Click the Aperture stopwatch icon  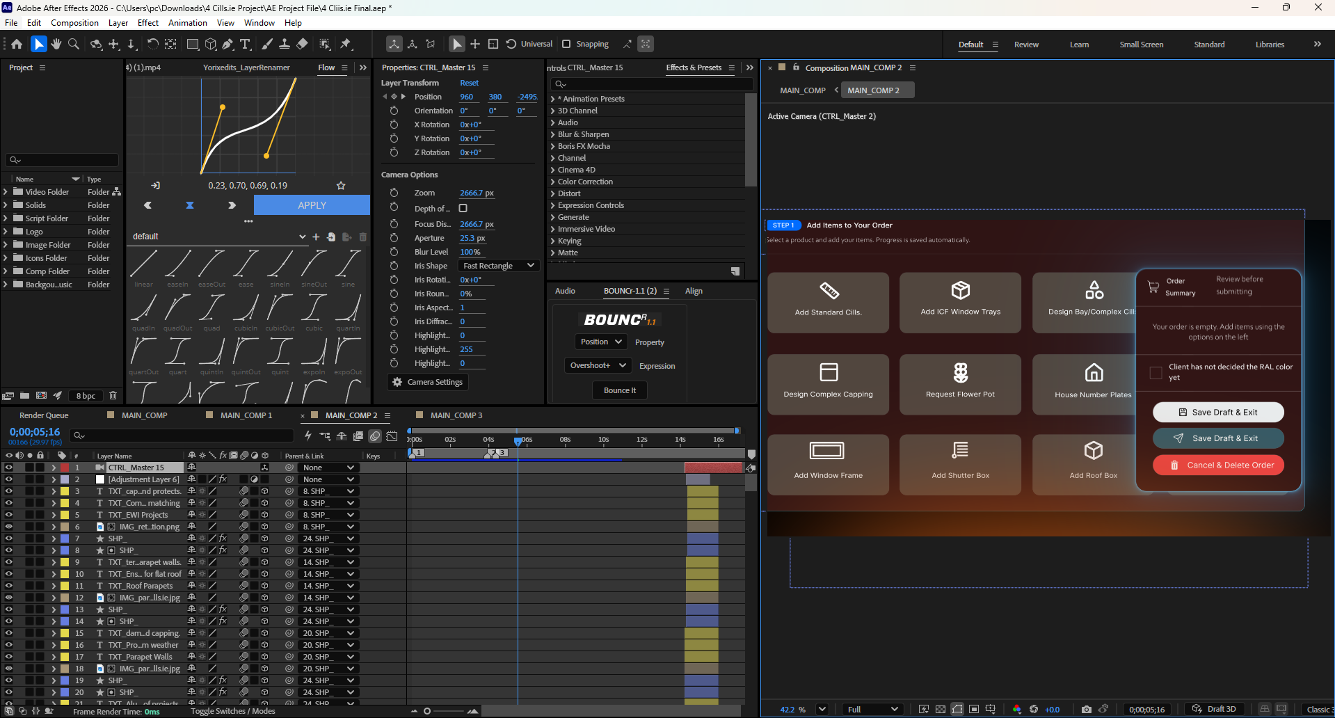394,238
